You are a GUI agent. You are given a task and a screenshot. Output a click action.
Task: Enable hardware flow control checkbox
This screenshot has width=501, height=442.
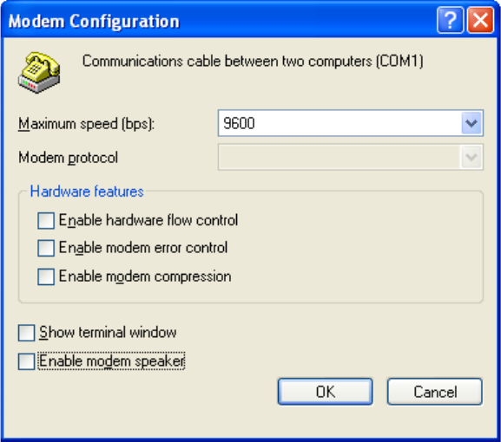pyautogui.click(x=46, y=221)
